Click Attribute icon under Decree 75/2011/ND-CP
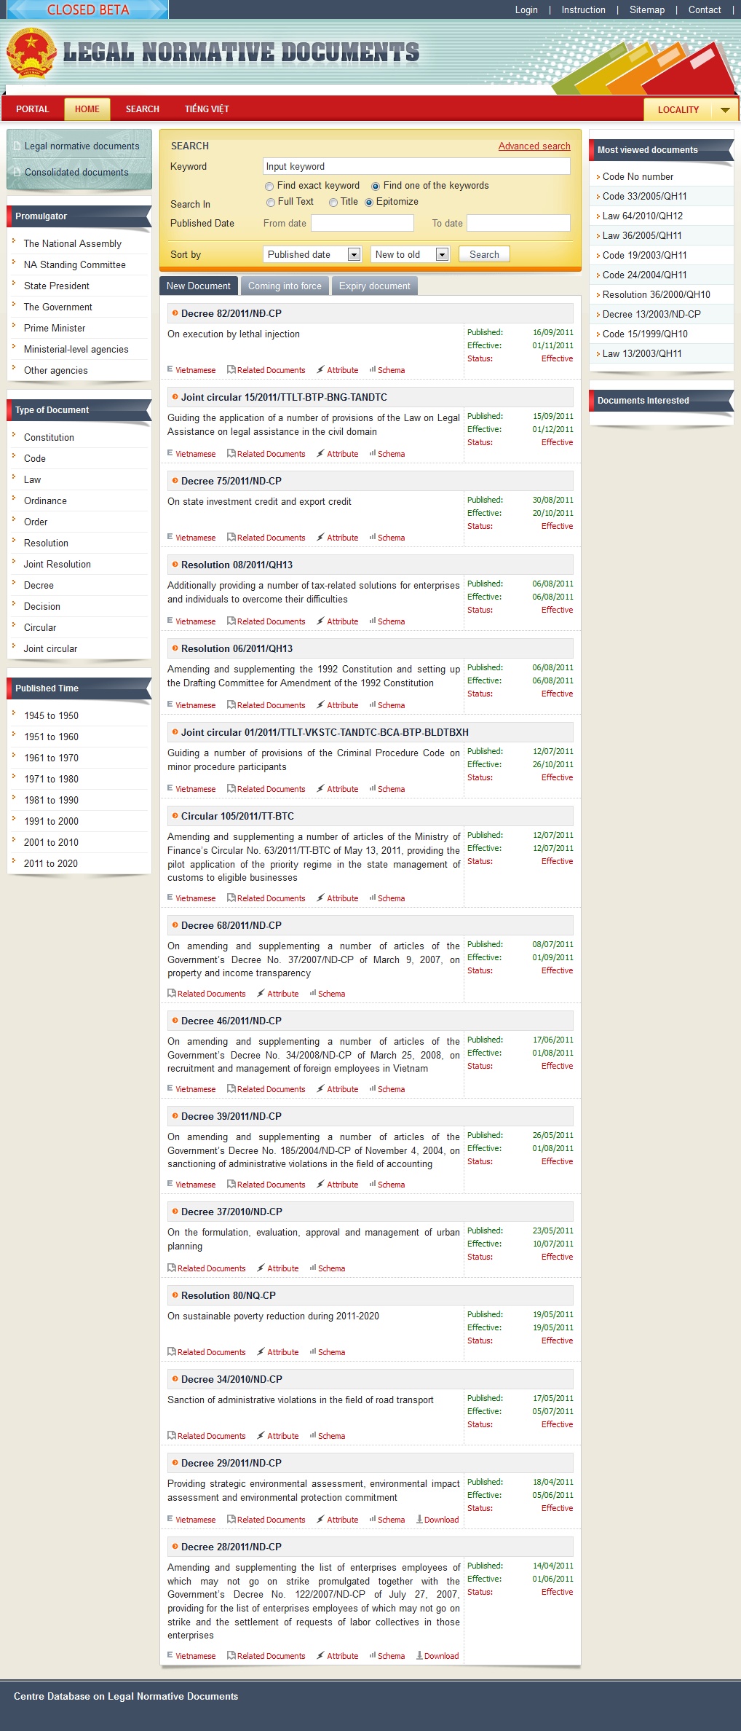 click(320, 538)
